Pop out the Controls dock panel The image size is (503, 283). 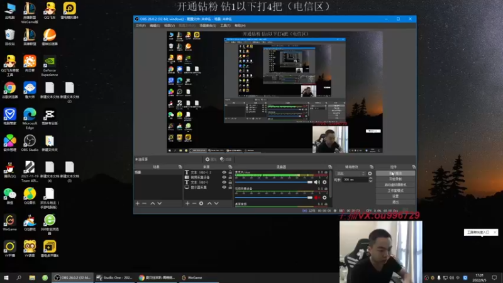[414, 167]
